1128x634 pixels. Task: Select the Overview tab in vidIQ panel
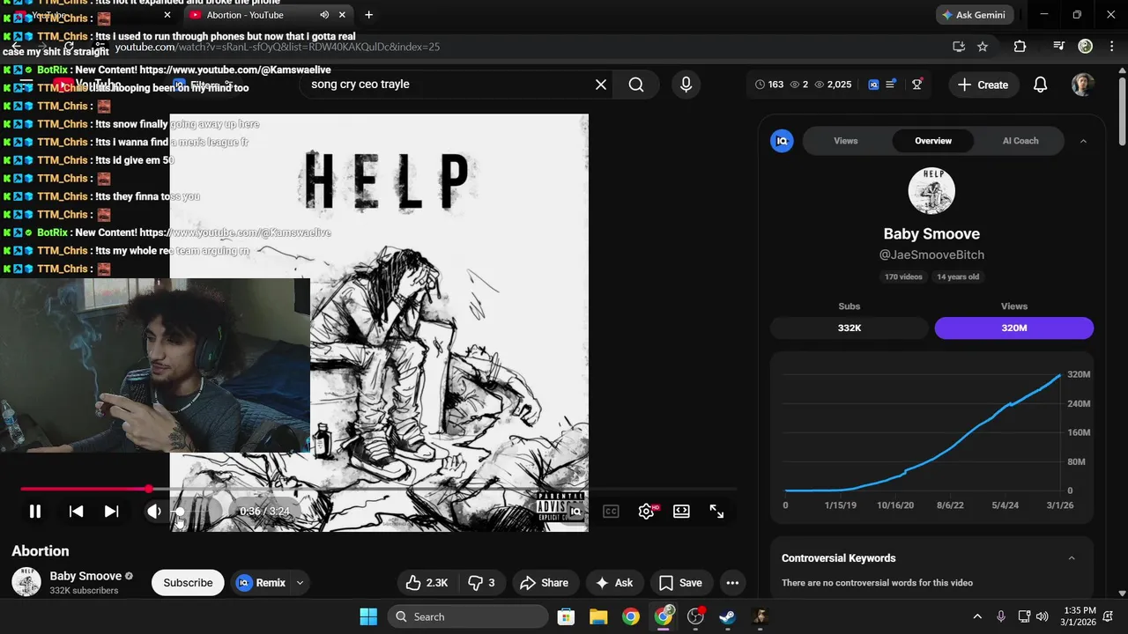coord(933,141)
